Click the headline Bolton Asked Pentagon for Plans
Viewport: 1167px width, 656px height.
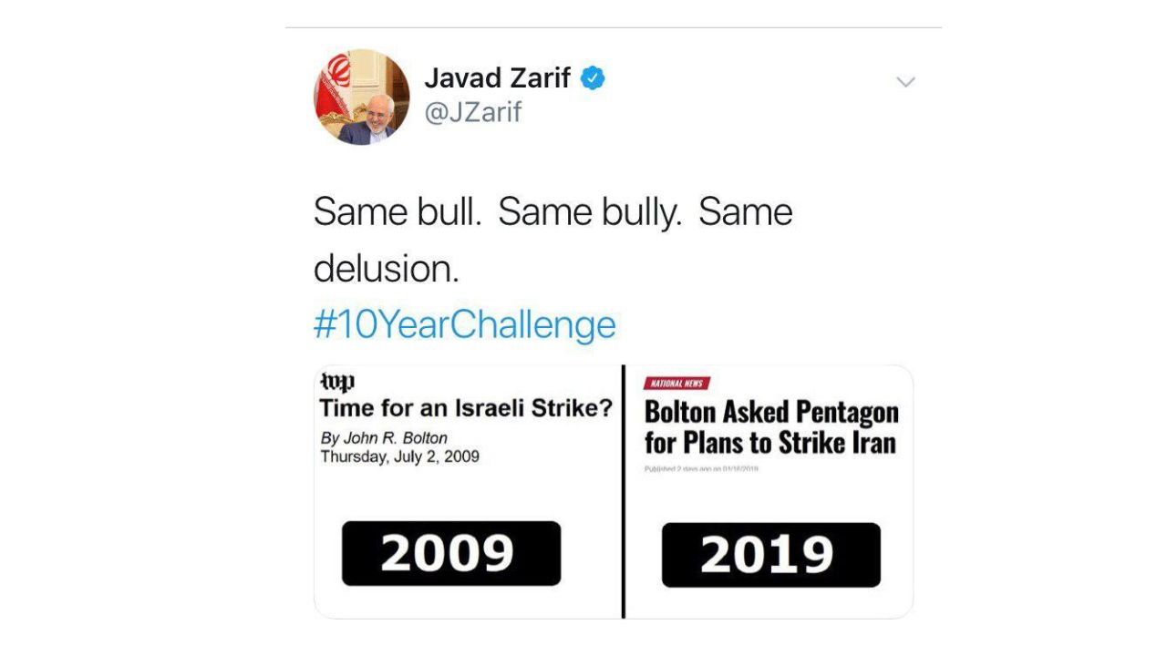(x=772, y=426)
